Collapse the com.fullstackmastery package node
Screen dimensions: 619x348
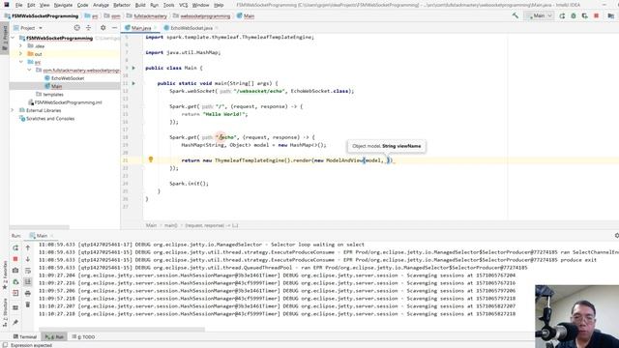(29, 70)
